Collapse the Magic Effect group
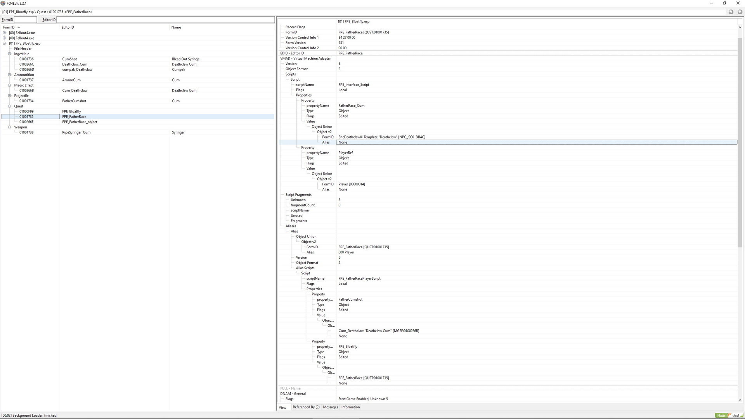 coord(10,85)
